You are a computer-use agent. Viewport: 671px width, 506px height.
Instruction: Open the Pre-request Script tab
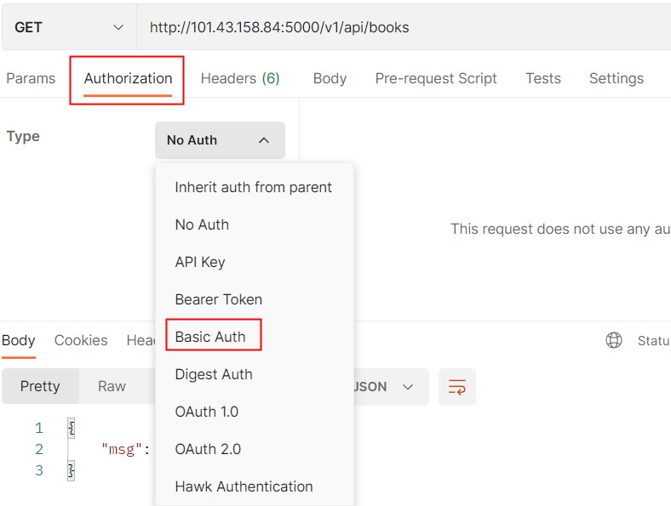coord(436,78)
